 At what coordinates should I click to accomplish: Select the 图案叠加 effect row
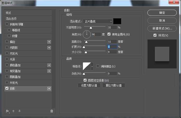tap(28, 77)
